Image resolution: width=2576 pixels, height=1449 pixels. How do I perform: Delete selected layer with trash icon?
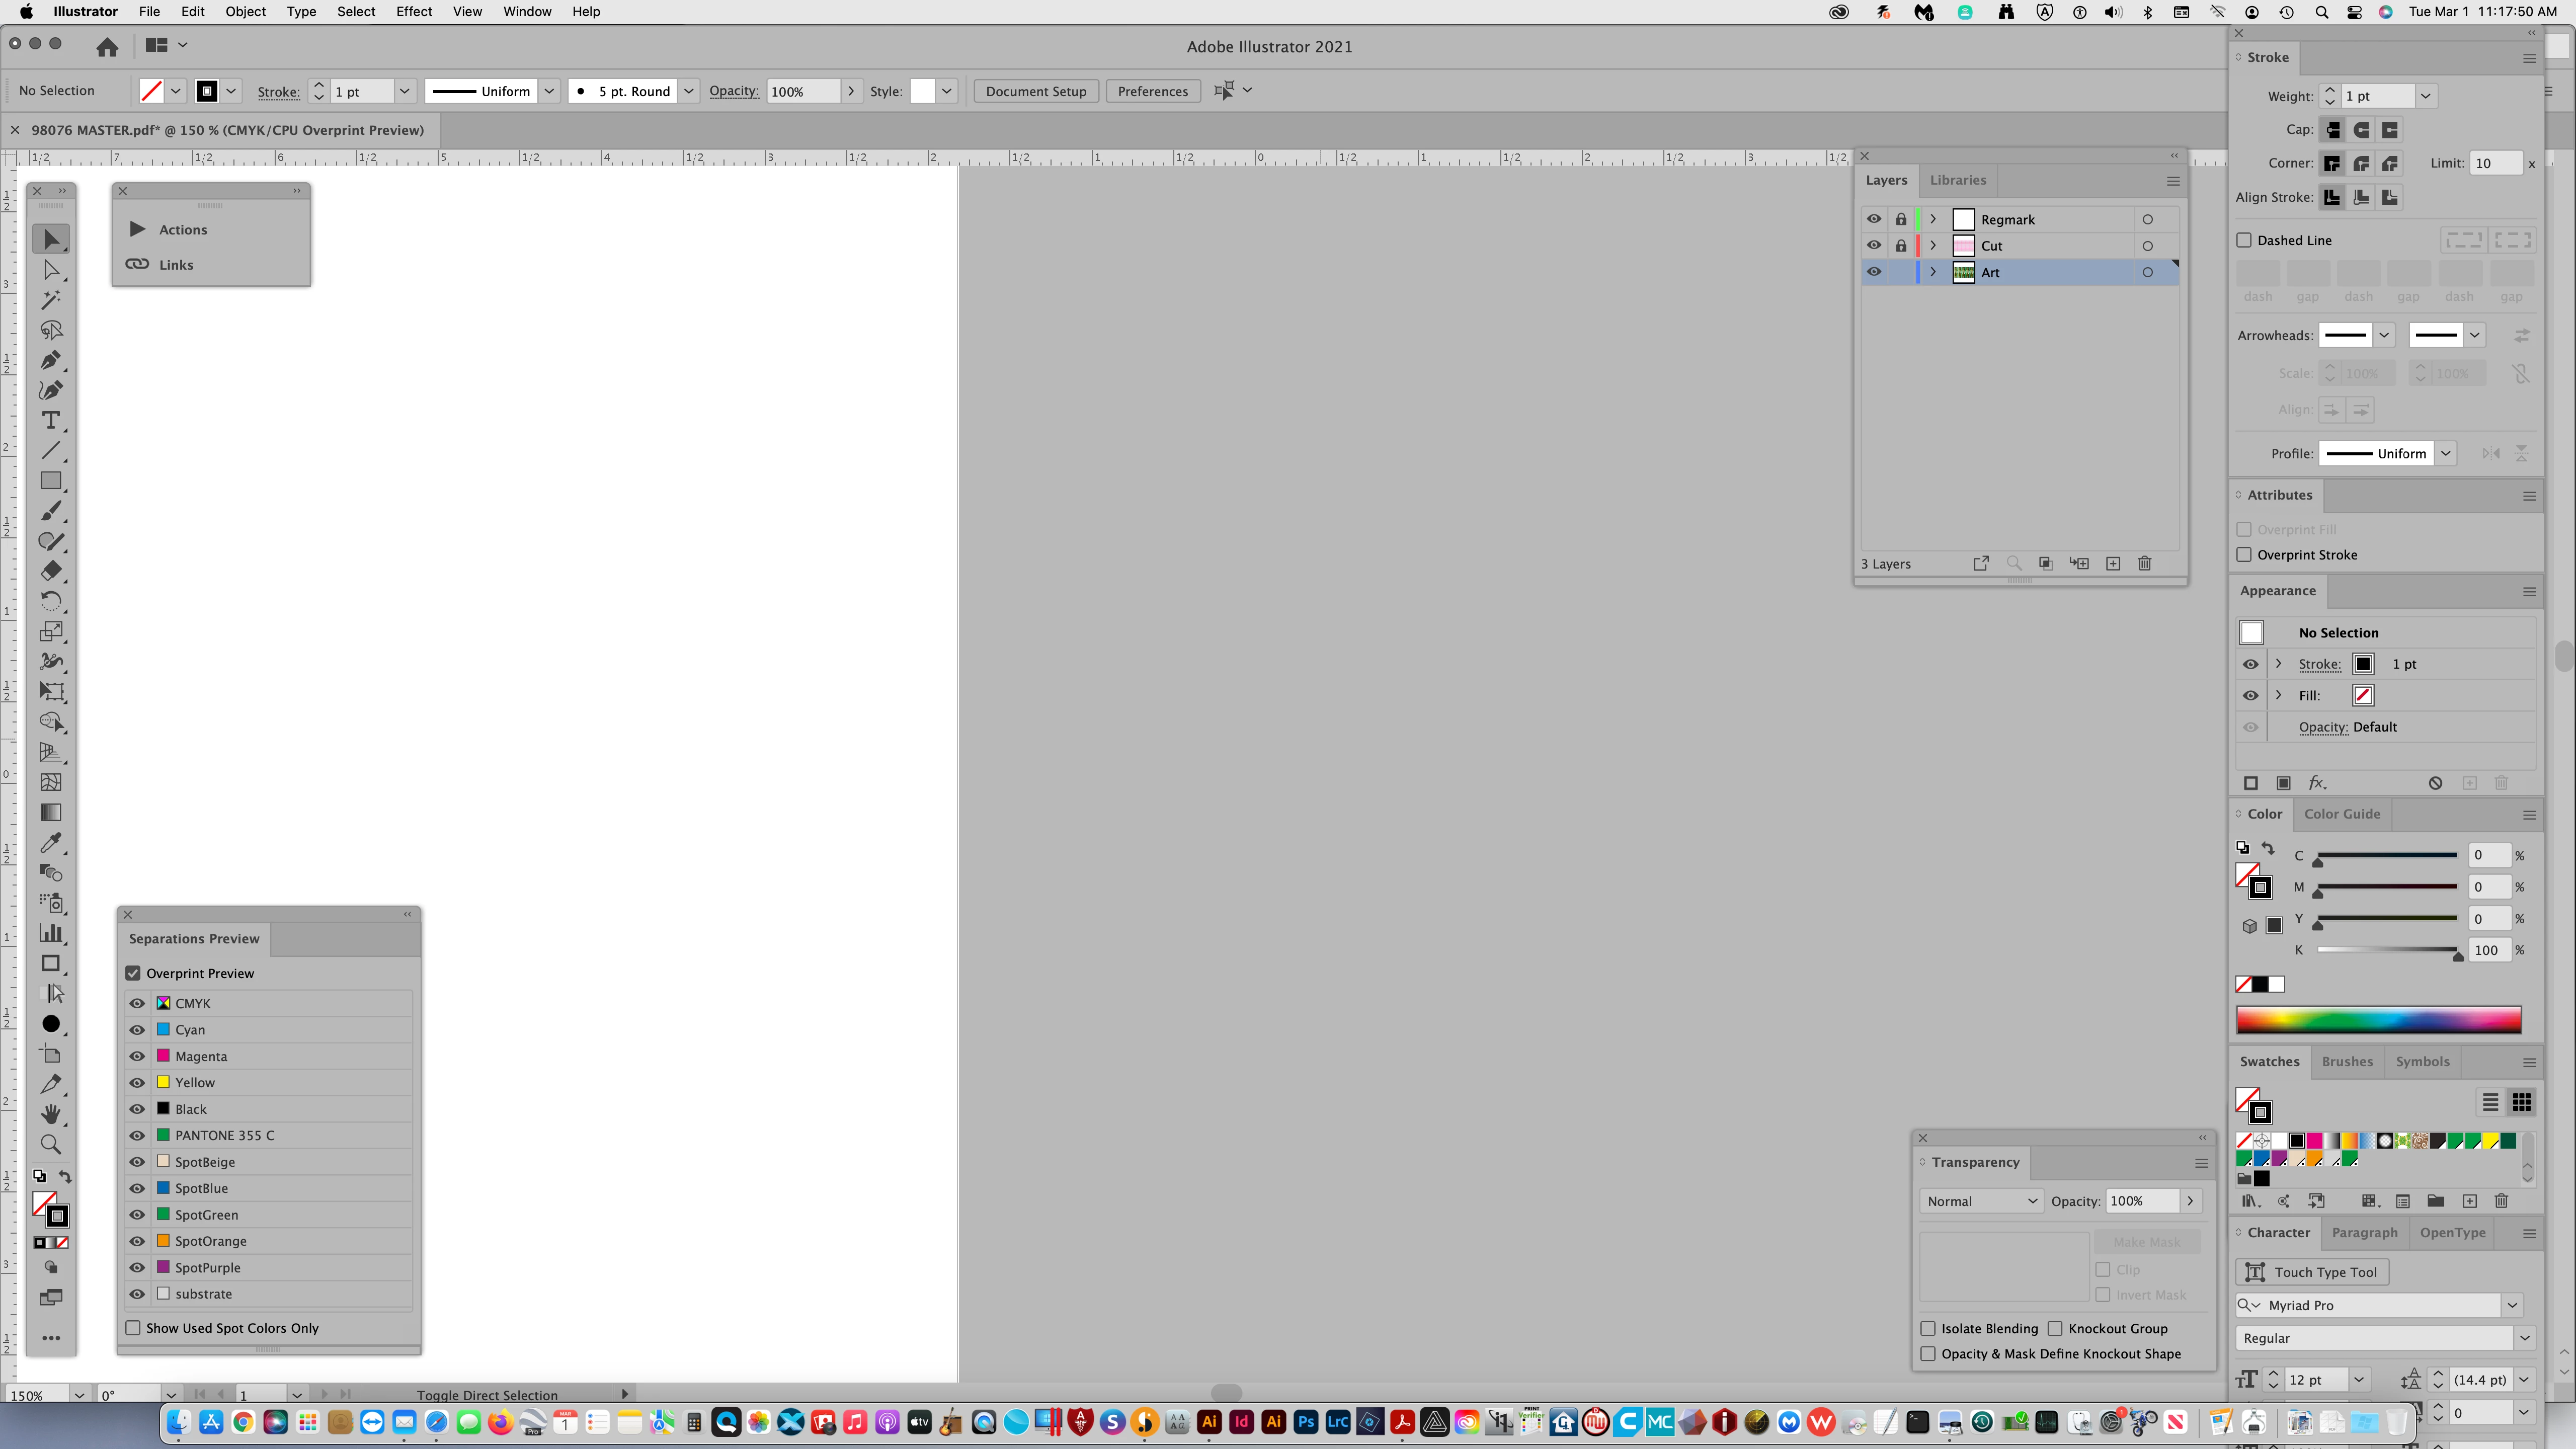click(2144, 564)
